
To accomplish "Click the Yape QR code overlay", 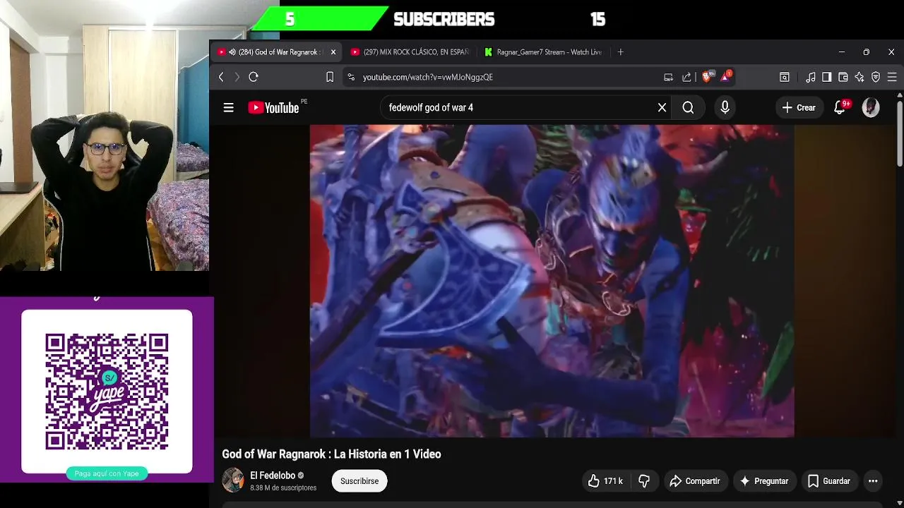I will [107, 392].
